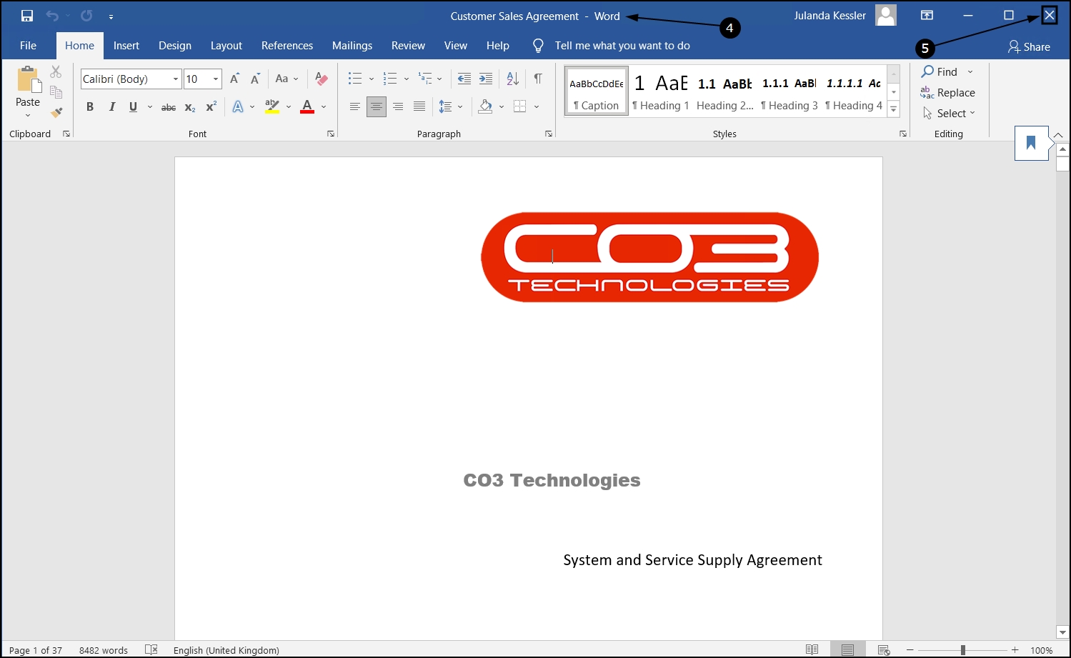Open the font size dropdown

216,79
